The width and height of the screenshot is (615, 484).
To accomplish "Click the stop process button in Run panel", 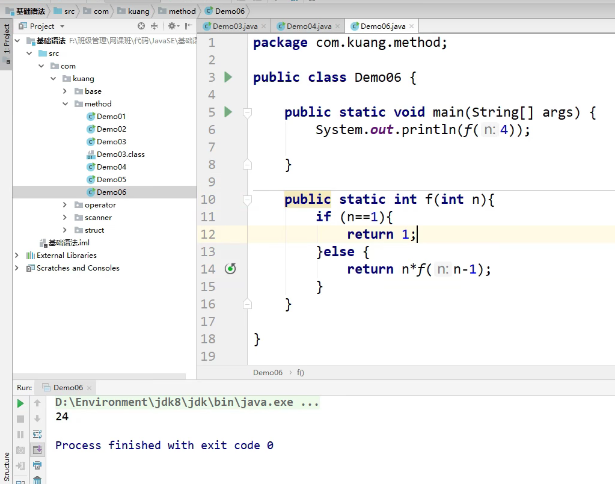I will [x=20, y=419].
